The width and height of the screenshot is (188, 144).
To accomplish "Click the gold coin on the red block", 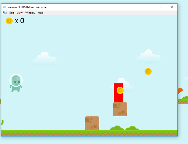I will pyautogui.click(x=120, y=90).
